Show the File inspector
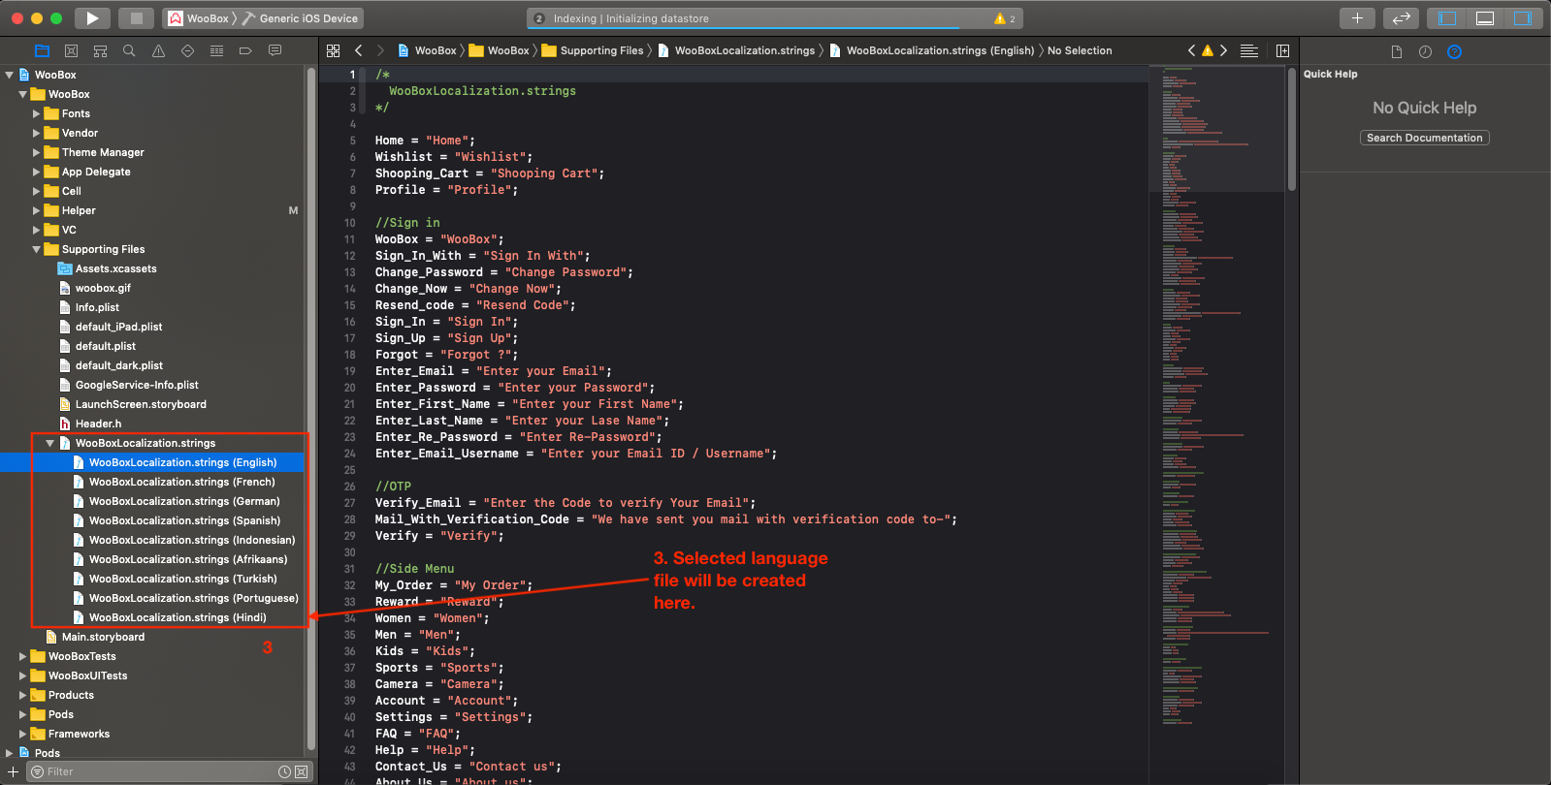 [x=1397, y=52]
